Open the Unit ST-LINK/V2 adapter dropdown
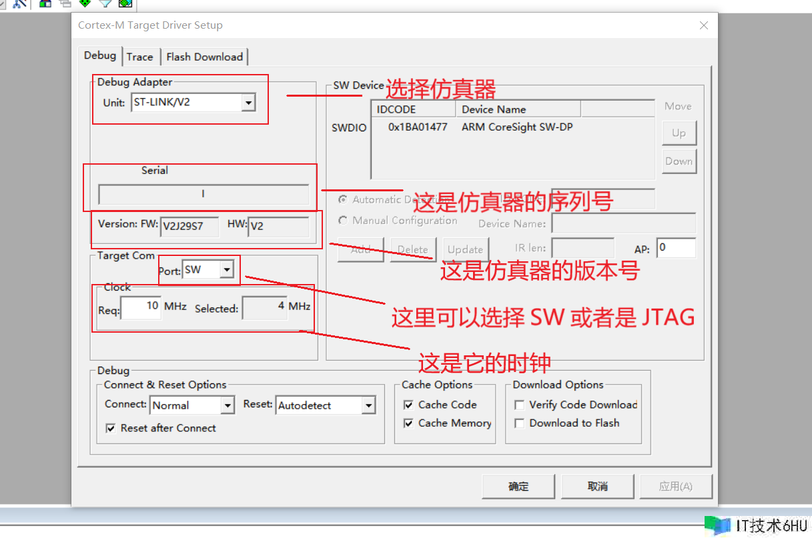The image size is (812, 538). [248, 103]
